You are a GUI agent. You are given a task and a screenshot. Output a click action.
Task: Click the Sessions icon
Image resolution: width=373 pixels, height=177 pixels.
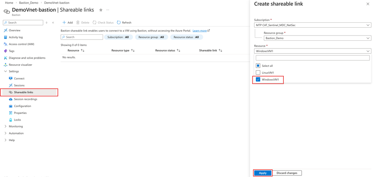point(10,86)
